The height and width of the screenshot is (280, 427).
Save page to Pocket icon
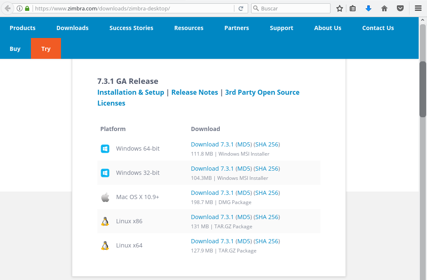click(x=400, y=8)
